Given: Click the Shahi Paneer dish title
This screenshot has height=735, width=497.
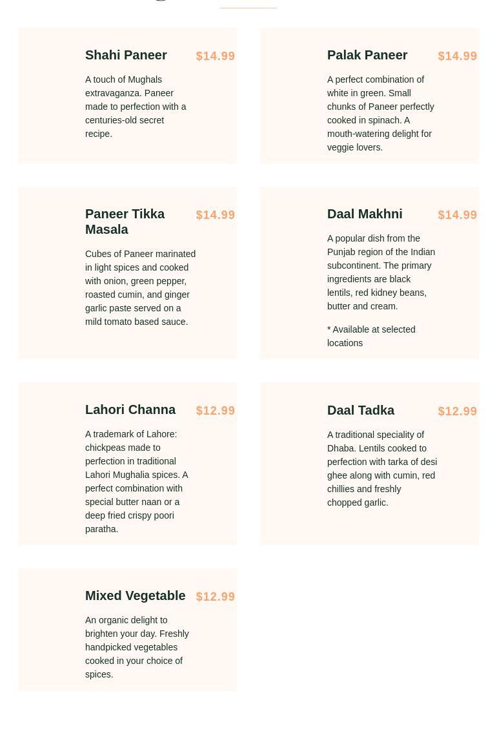Looking at the screenshot, I should point(126,56).
